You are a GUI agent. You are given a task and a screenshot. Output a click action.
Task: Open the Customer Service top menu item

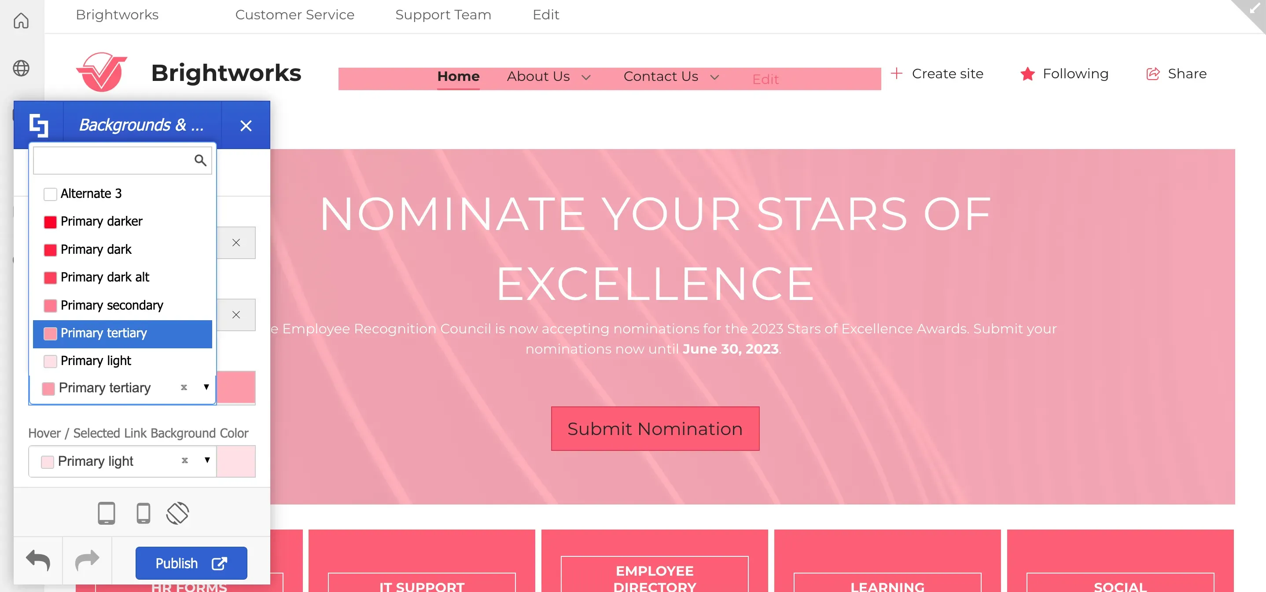pos(295,15)
